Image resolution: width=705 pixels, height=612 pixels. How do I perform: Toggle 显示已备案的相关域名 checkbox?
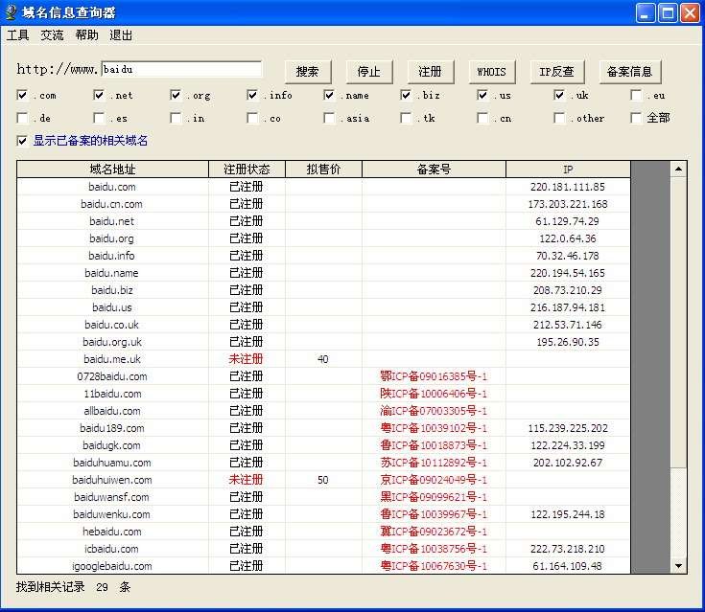point(22,141)
